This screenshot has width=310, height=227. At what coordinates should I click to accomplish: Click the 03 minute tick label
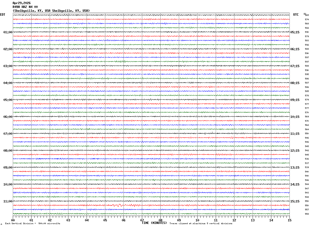click(68, 220)
